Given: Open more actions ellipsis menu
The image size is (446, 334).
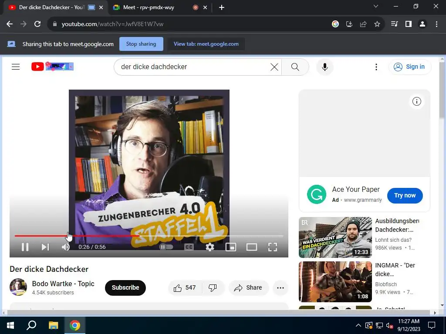Looking at the screenshot, I should point(280,288).
